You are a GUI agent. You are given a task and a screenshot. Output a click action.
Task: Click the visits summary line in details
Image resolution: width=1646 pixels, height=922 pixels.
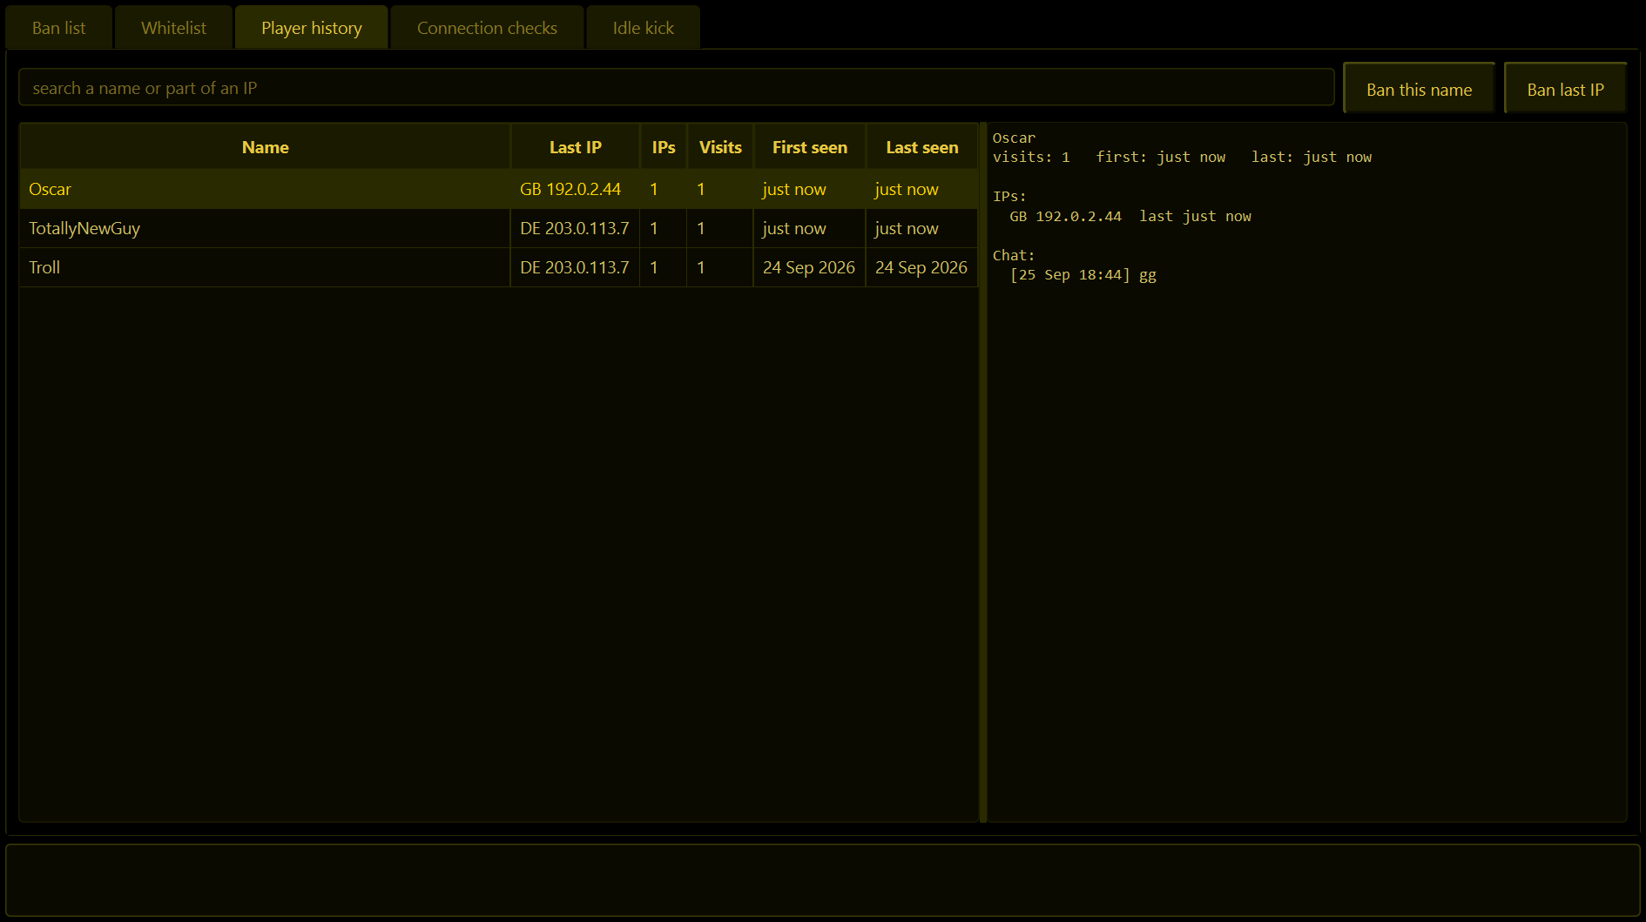point(1182,157)
